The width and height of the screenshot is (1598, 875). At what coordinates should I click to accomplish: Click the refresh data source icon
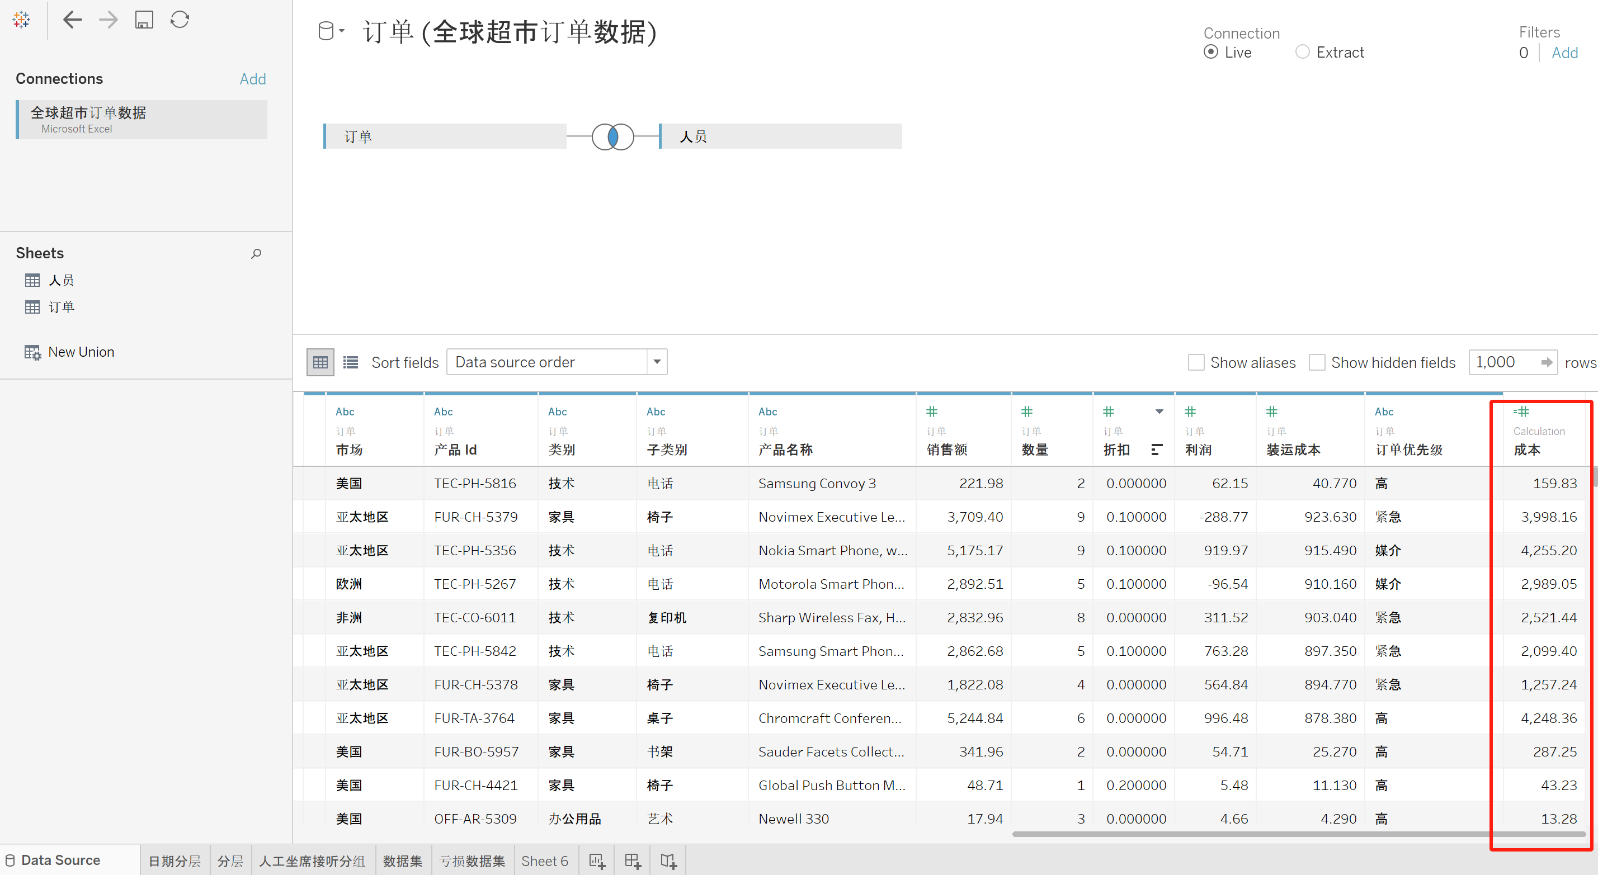[180, 20]
